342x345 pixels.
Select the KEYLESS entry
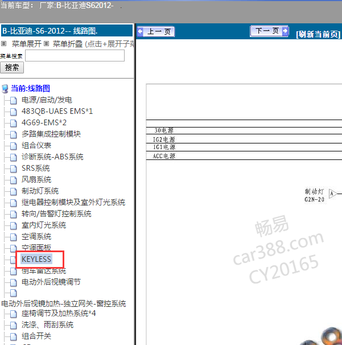coord(36,259)
